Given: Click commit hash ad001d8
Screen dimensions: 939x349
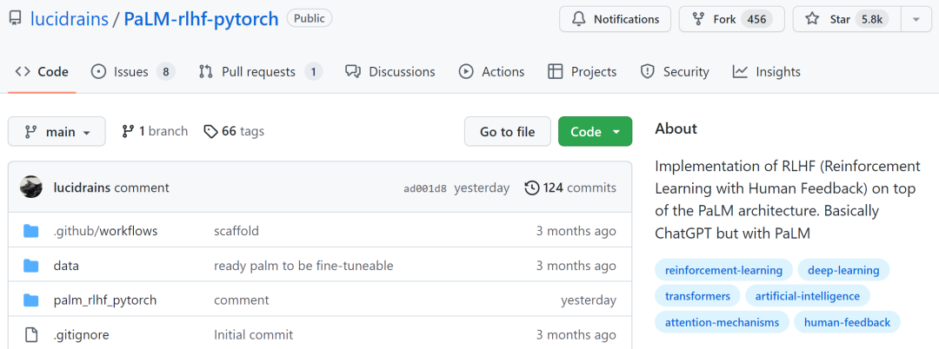Looking at the screenshot, I should pos(425,188).
